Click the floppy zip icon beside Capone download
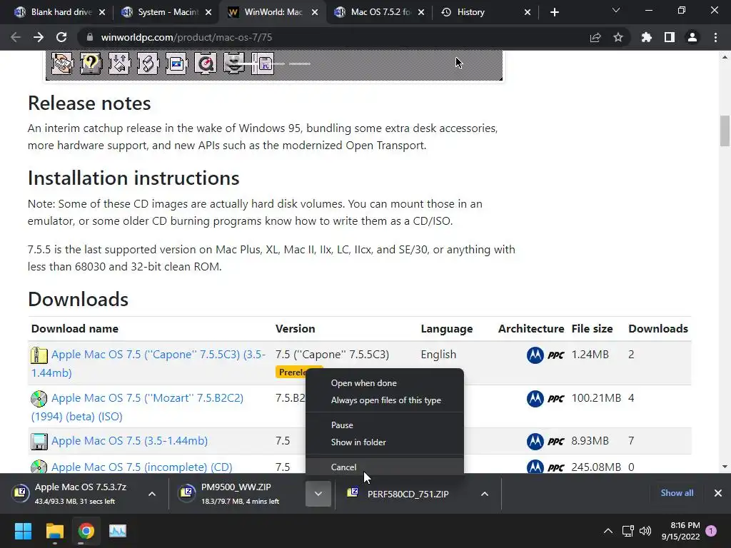This screenshot has height=548, width=731. click(39, 355)
